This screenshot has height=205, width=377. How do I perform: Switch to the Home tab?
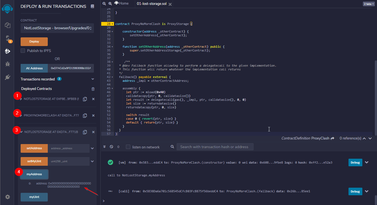(x=121, y=4)
